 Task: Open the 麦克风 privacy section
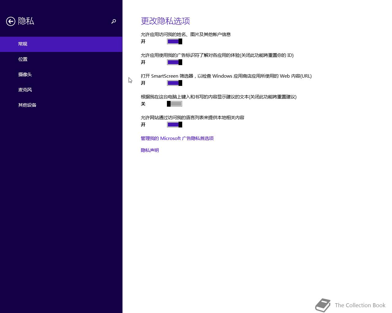click(61, 90)
